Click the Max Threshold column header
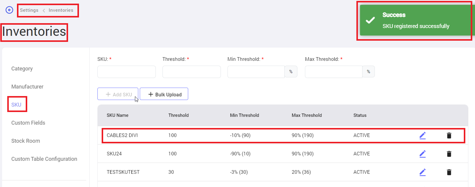The height and width of the screenshot is (187, 475). [307, 115]
